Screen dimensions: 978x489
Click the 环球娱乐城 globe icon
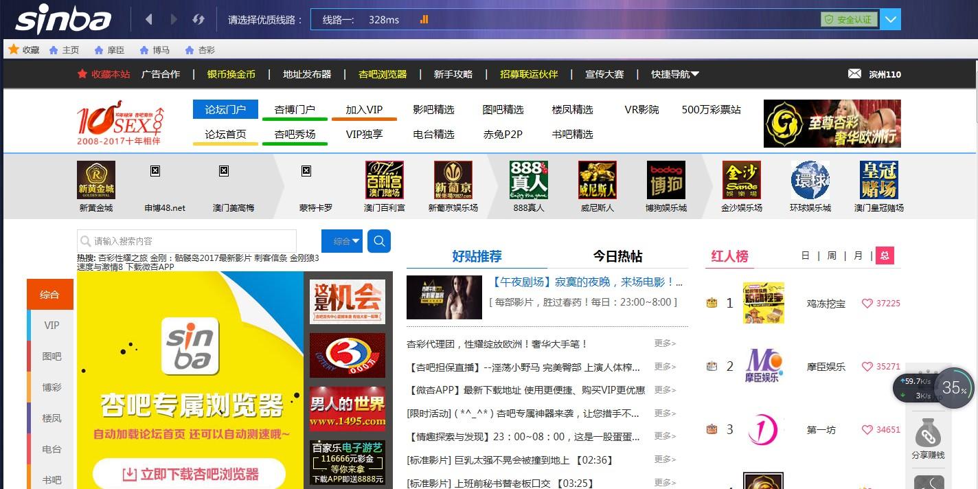pyautogui.click(x=810, y=180)
